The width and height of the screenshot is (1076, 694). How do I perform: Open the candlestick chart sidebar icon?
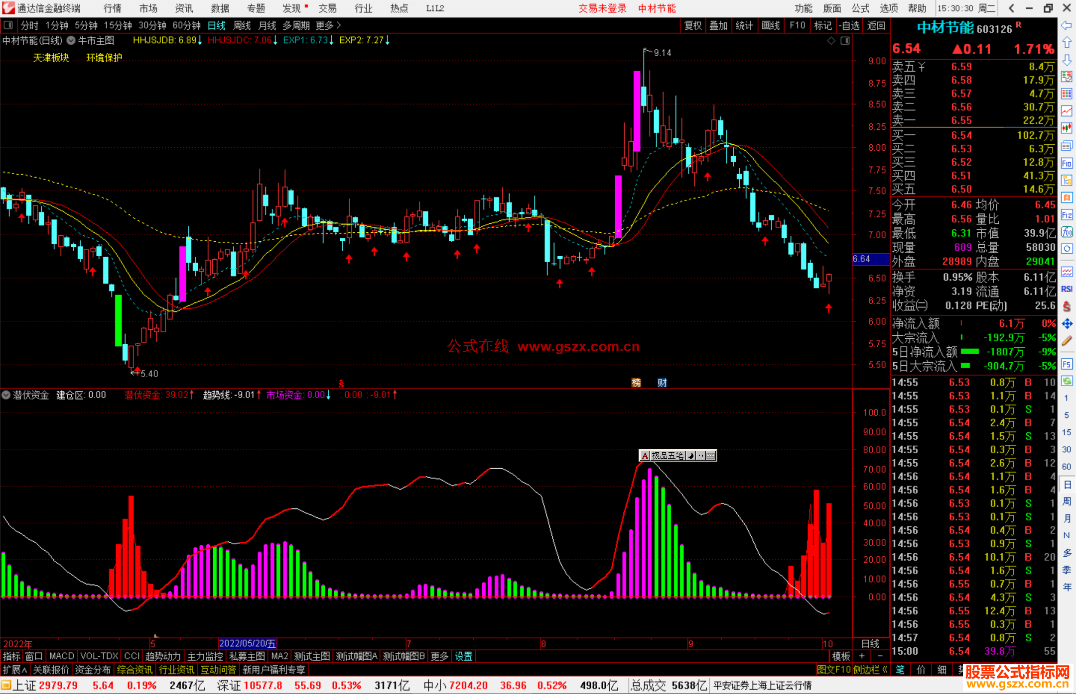click(x=1067, y=128)
